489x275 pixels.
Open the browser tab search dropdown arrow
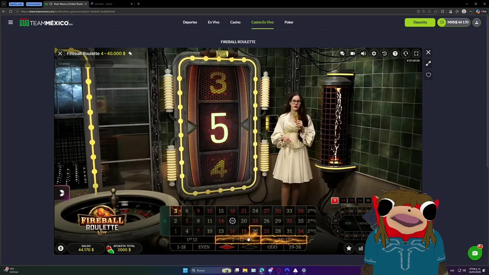[4, 4]
